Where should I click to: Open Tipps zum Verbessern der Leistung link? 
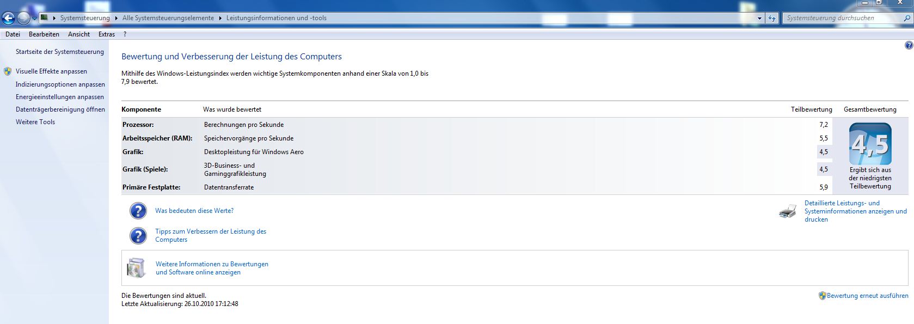tap(211, 235)
